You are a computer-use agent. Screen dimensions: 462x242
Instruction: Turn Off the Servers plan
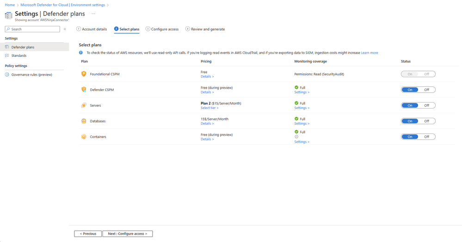[426, 105]
